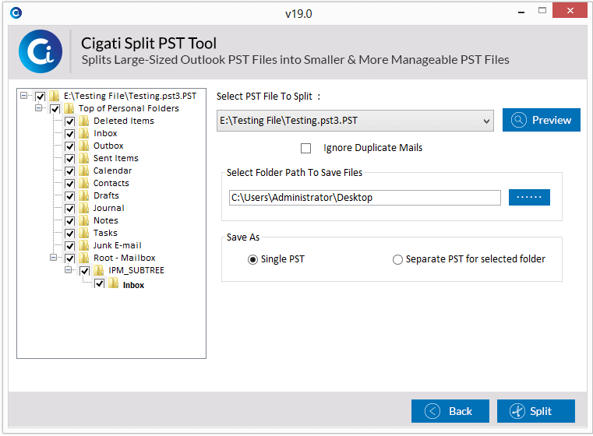Click folder icon beside Deleted Items
The height and width of the screenshot is (436, 593).
pyautogui.click(x=84, y=121)
